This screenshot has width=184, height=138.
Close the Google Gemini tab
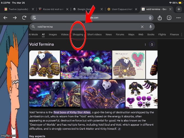click(x=102, y=9)
